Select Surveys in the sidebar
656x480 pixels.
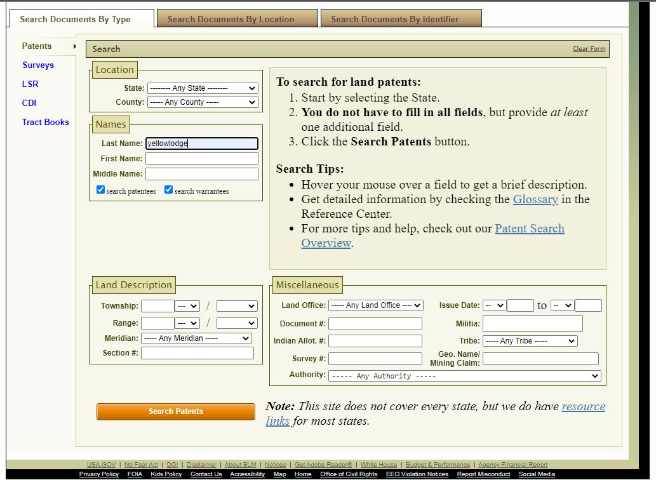click(x=38, y=65)
